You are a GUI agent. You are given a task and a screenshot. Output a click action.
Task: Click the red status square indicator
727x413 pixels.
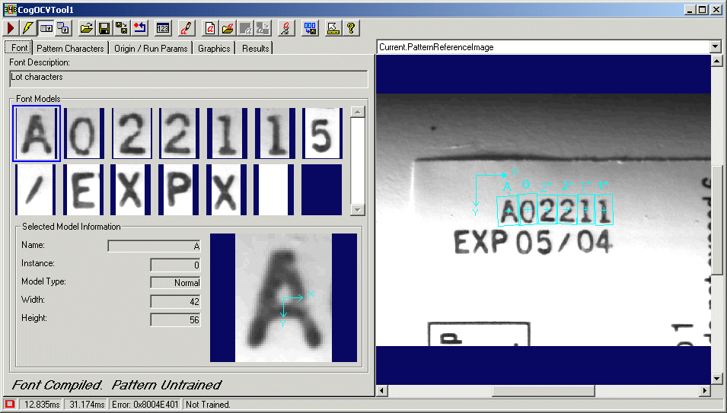point(10,404)
